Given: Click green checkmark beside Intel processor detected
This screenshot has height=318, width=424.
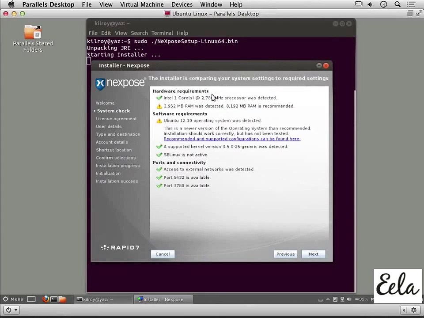Looking at the screenshot, I should tap(159, 98).
